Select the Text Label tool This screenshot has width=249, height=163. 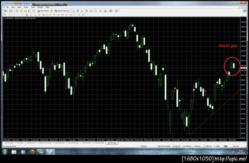[x=39, y=15]
